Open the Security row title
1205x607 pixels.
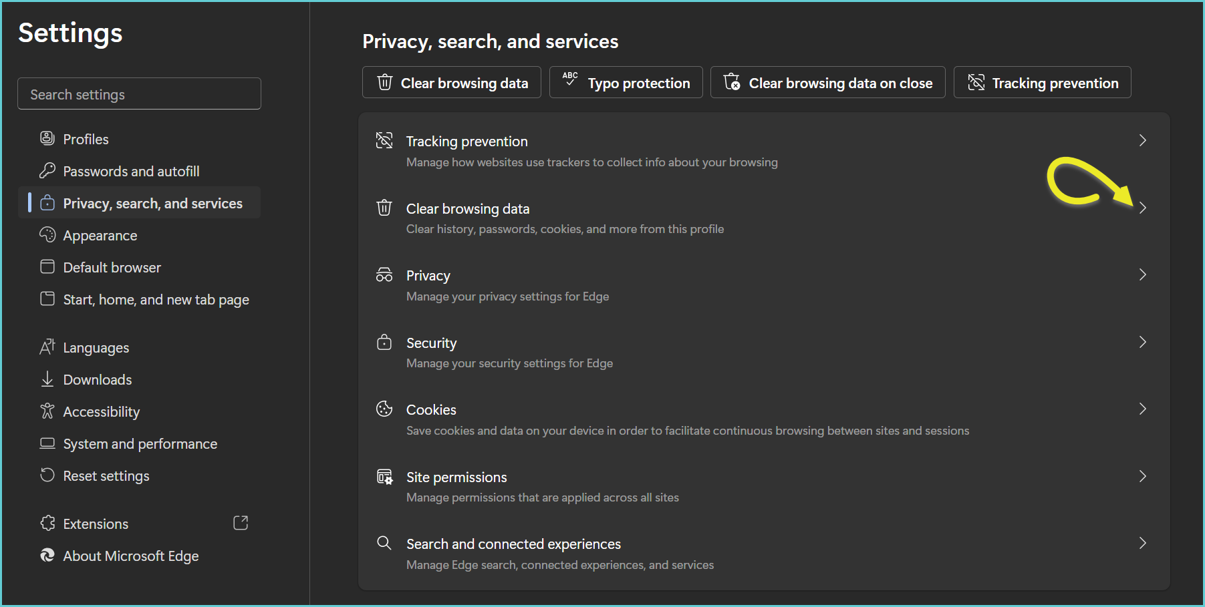pos(431,343)
